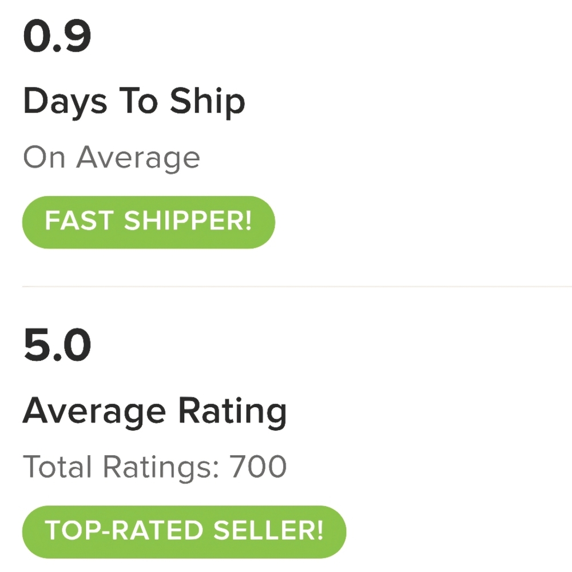
Task: Click the 5.0 rating score
Action: tap(57, 345)
